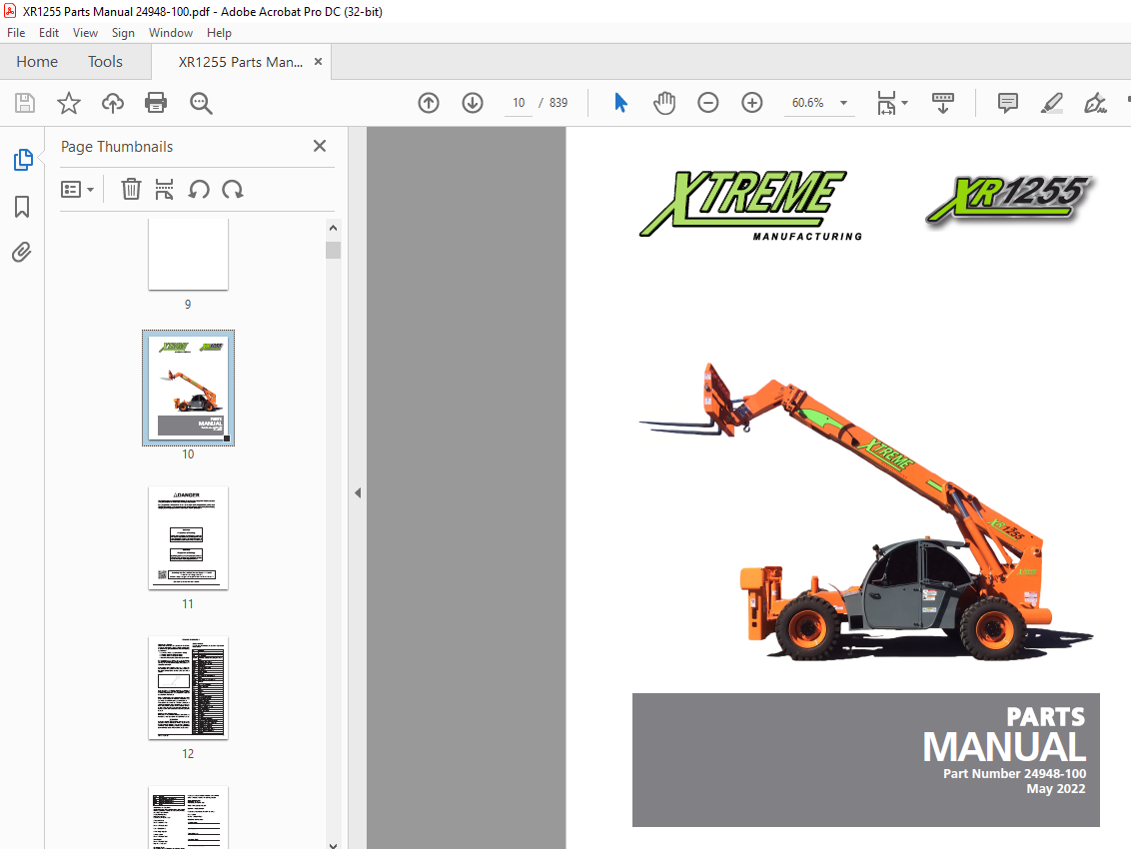Open the zoom level 60.6% dropdown
The height and width of the screenshot is (849, 1131).
843,103
